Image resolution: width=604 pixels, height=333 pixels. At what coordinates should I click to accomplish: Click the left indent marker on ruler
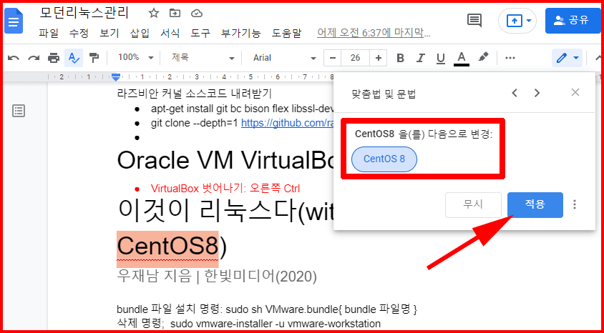115,77
